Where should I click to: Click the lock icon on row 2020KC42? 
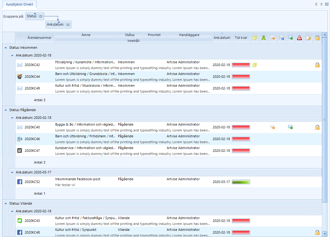coord(317,65)
